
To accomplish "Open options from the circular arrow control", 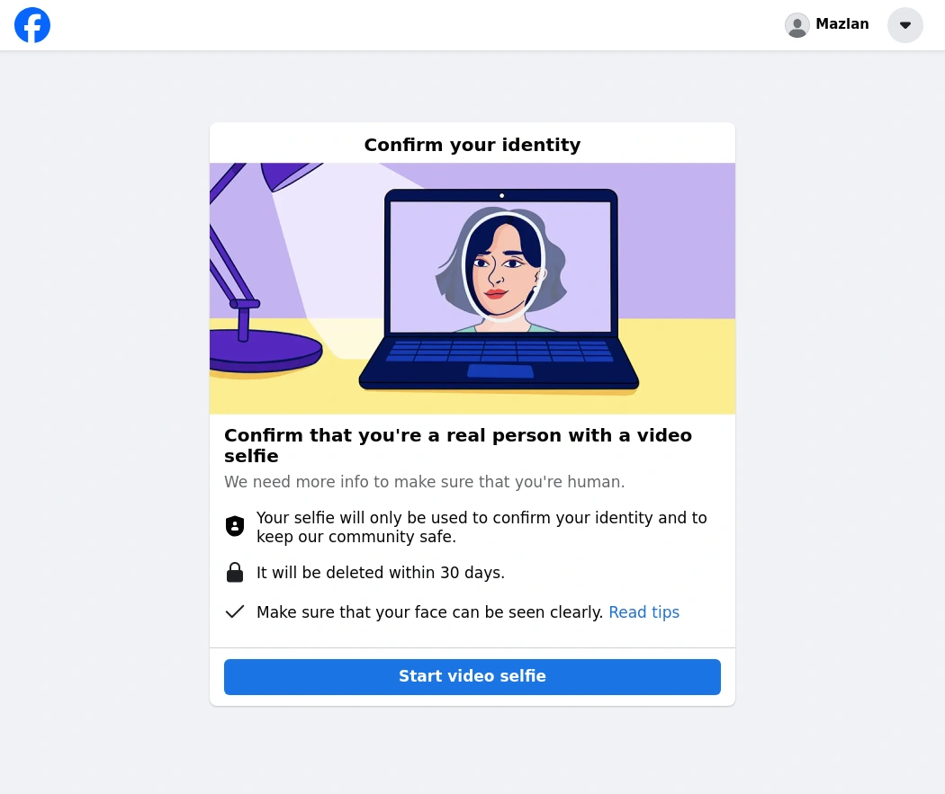I will pyautogui.click(x=905, y=25).
